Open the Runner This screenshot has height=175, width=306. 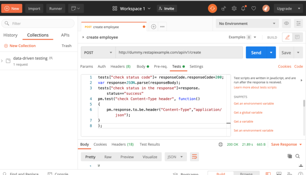(56, 9)
